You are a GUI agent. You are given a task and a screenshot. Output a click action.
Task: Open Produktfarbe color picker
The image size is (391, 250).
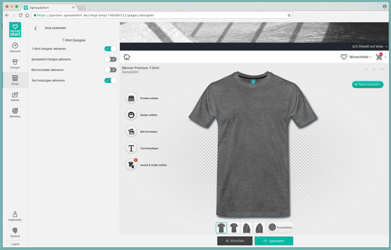[x=281, y=227]
